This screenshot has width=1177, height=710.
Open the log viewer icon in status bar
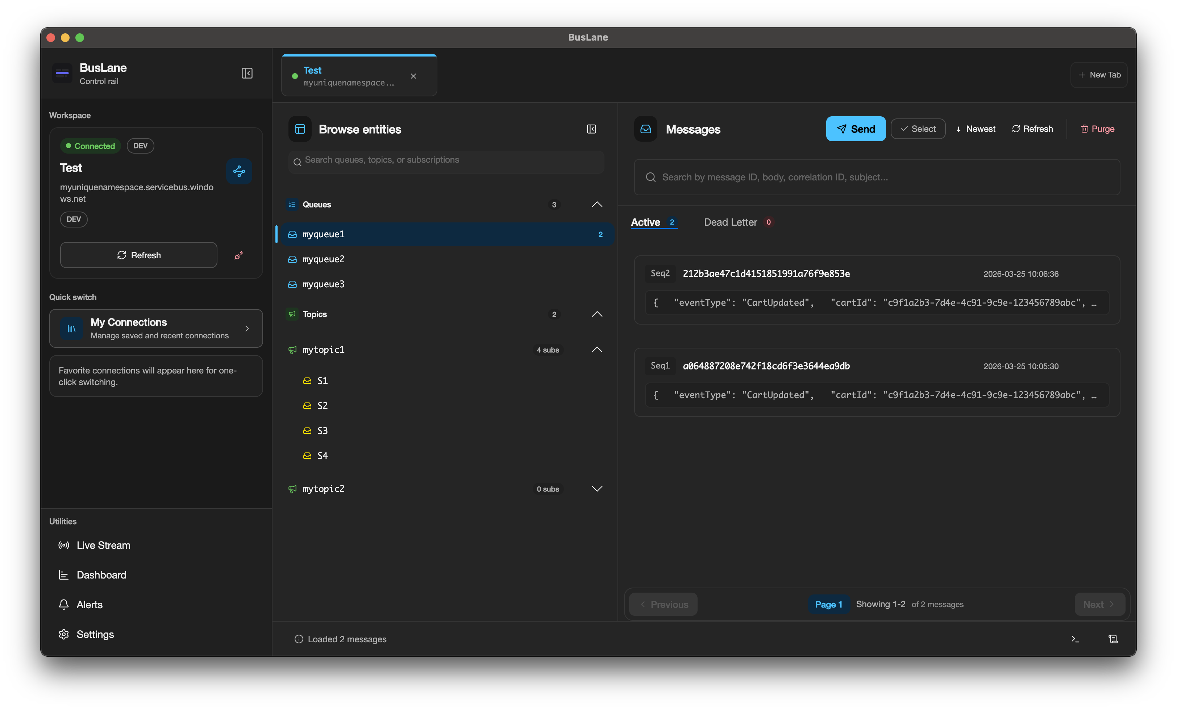(1113, 639)
